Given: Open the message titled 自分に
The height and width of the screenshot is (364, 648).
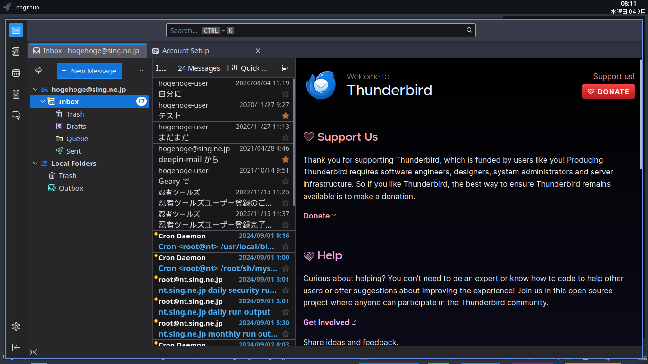Looking at the screenshot, I should pos(223,89).
